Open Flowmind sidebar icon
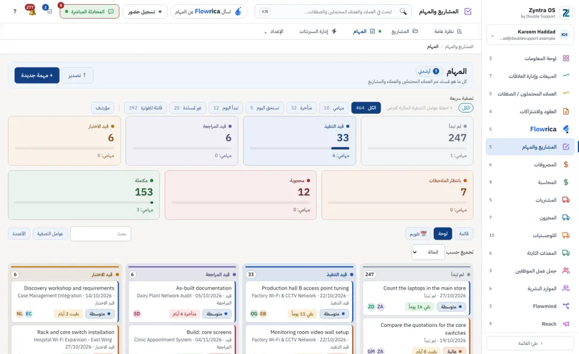The image size is (579, 354). point(566,306)
